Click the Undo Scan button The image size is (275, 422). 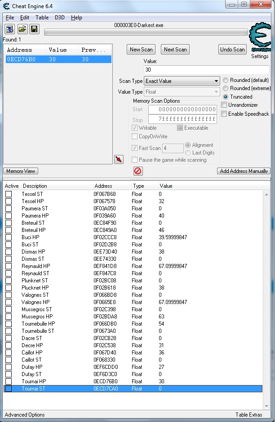(232, 50)
